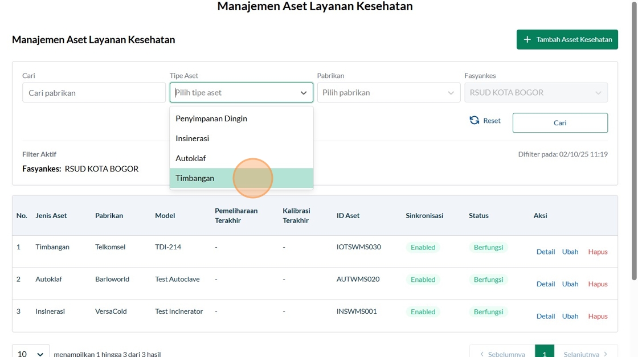Open the rows-per-page dropdown showing 10
This screenshot has width=638, height=357.
(31, 354)
